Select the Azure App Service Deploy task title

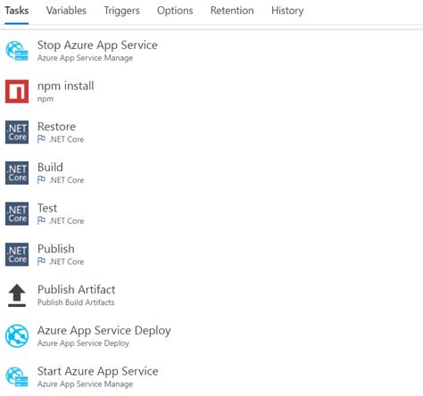pos(104,331)
